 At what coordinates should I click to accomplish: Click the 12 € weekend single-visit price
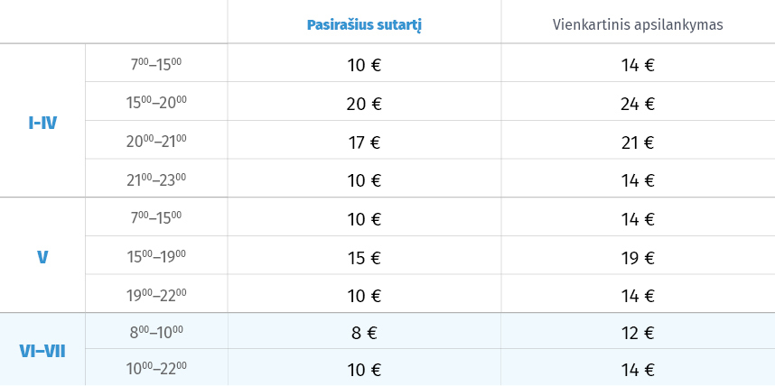coord(638,333)
